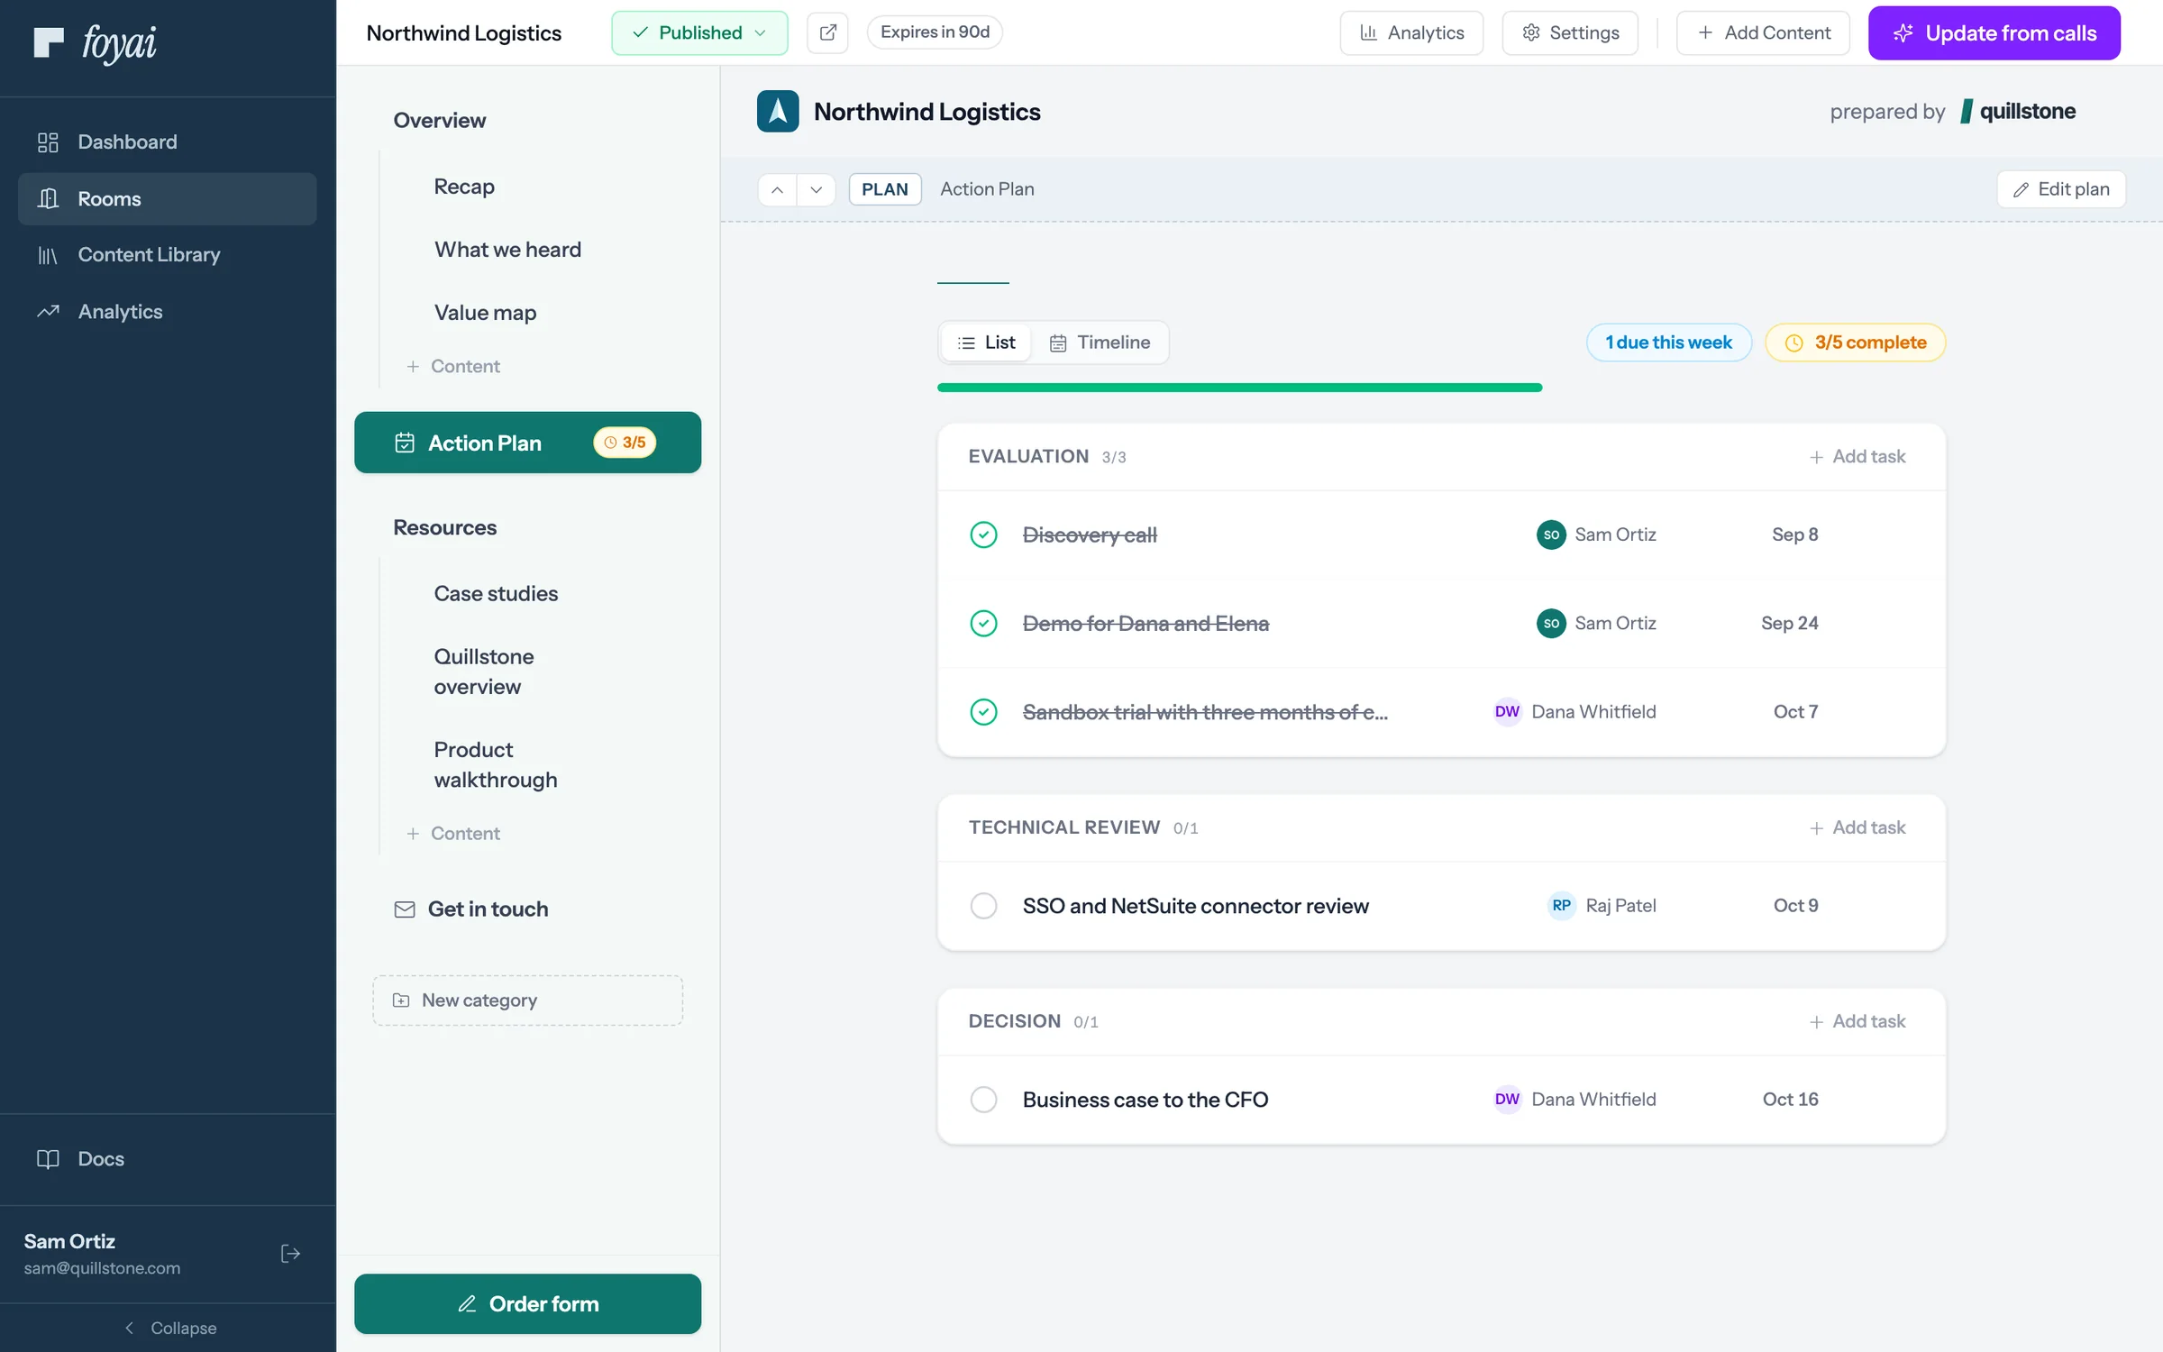Uncheck the Sandbox trial task
This screenshot has height=1352, width=2163.
(983, 712)
